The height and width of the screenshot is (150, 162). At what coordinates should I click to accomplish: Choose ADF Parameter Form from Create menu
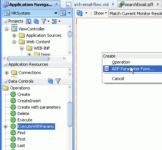coord(133,69)
